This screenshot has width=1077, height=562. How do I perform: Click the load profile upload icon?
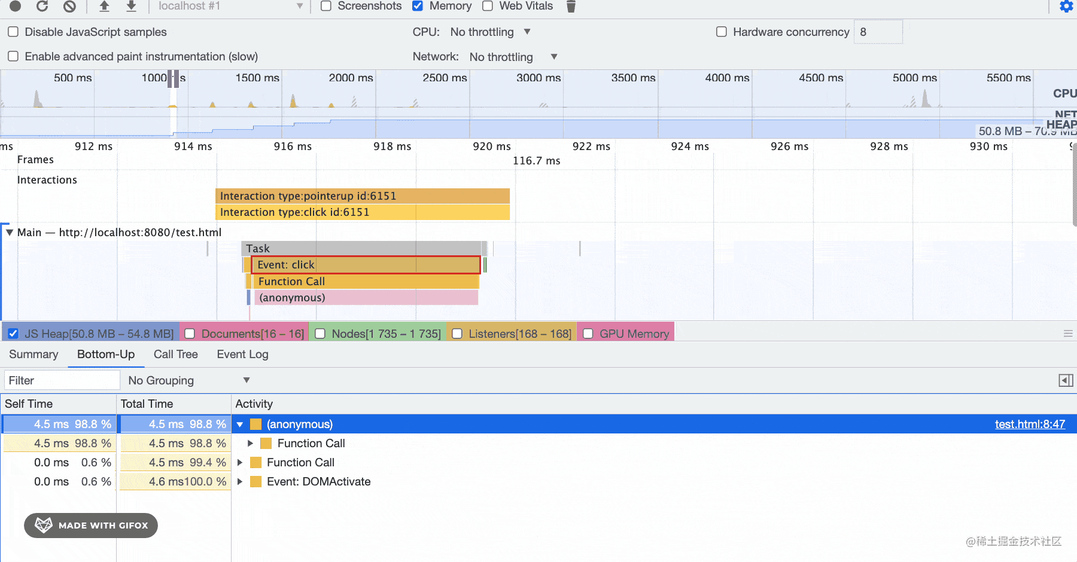click(x=104, y=6)
